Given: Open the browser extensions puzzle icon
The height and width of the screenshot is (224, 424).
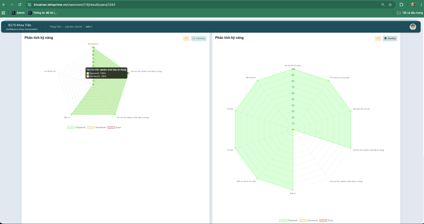Looking at the screenshot, I should click(401, 5).
